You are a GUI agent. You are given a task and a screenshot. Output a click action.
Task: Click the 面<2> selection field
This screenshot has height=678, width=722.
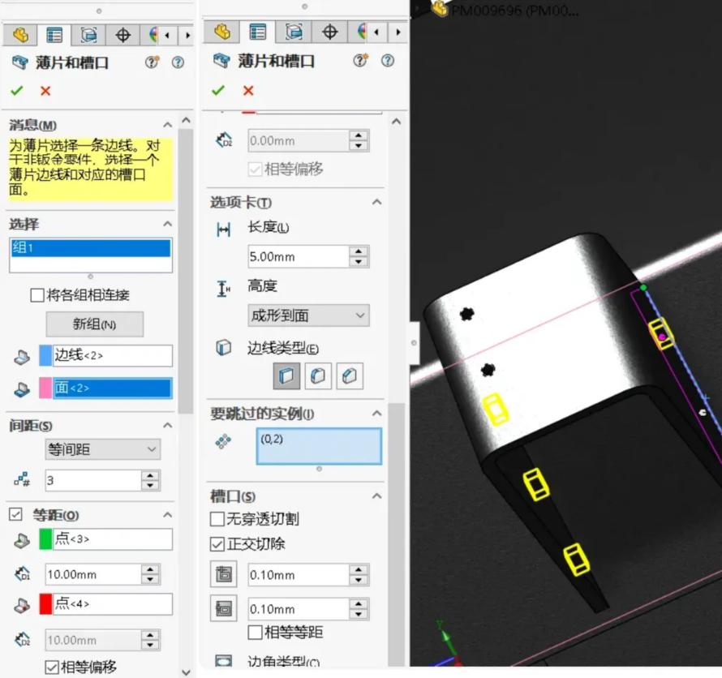pyautogui.click(x=113, y=388)
